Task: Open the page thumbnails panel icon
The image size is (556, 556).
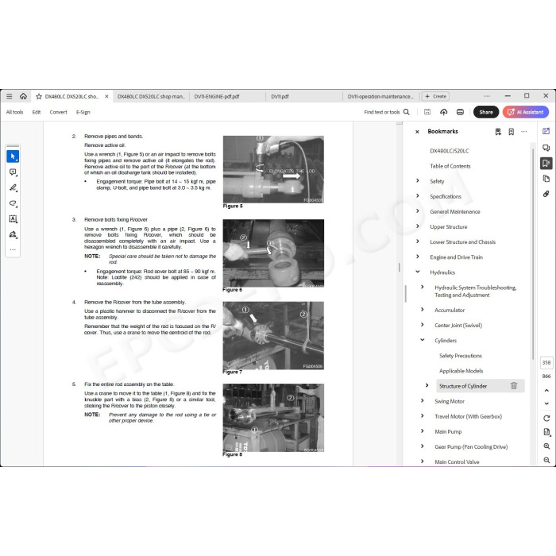Action: (546, 179)
